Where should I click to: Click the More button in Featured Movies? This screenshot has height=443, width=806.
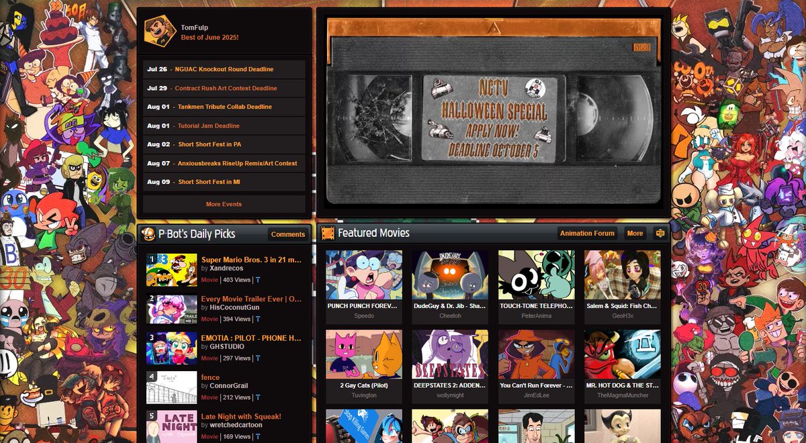[x=635, y=234]
